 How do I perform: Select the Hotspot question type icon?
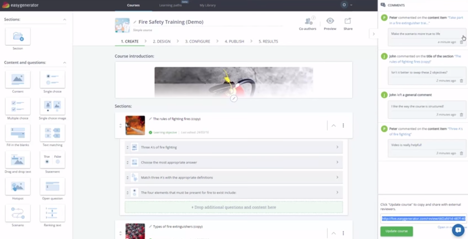tap(18, 186)
